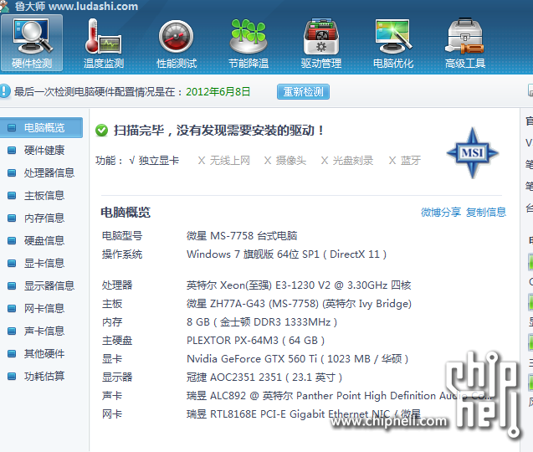
Task: Open the 性能测试 speedometer icon
Action: [177, 43]
